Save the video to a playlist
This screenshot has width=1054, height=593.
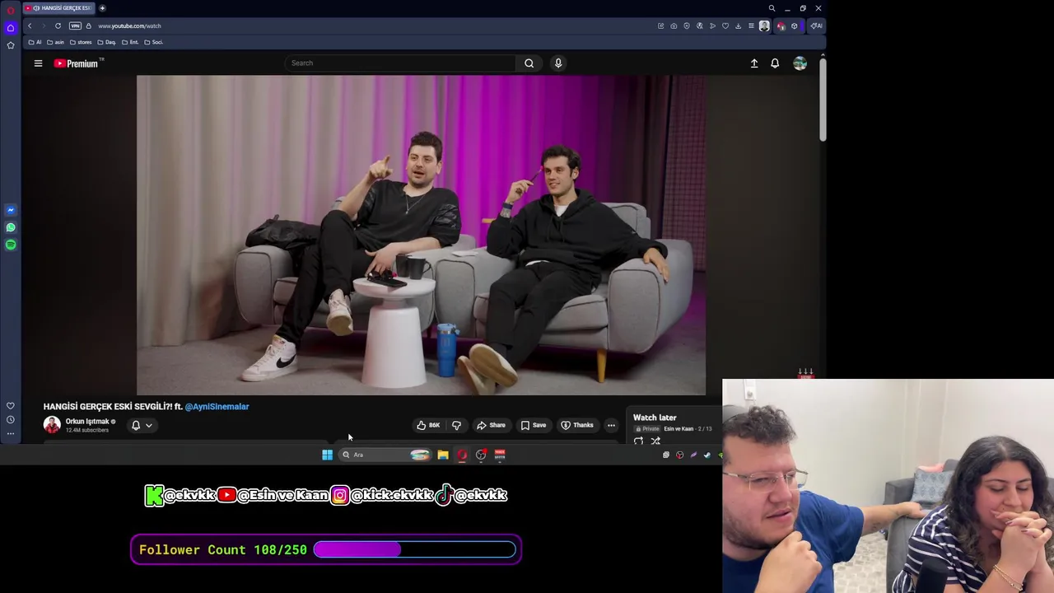pos(533,425)
